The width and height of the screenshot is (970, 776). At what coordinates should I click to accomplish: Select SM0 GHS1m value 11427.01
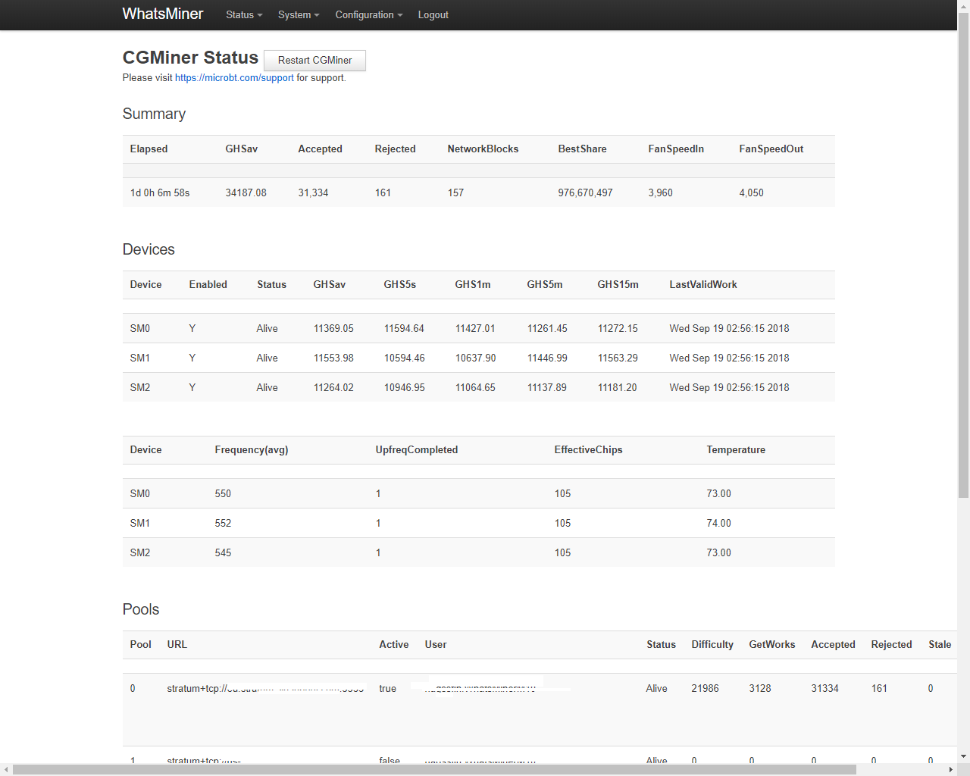[x=475, y=329]
